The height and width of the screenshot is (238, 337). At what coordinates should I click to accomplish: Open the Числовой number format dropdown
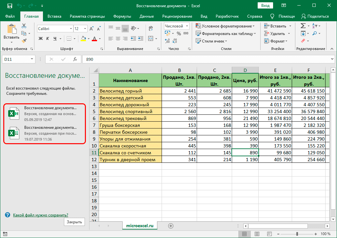(188, 25)
